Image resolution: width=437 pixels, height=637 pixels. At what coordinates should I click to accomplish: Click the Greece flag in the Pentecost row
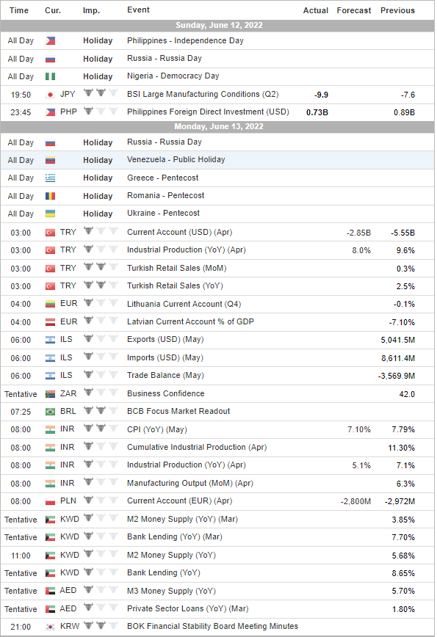pos(51,178)
